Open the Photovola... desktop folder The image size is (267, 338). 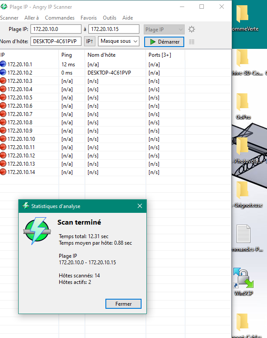pos(248,150)
